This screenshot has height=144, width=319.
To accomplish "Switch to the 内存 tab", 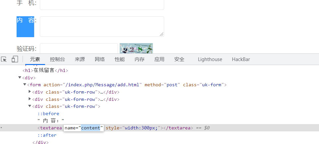I will pyautogui.click(x=139, y=59).
